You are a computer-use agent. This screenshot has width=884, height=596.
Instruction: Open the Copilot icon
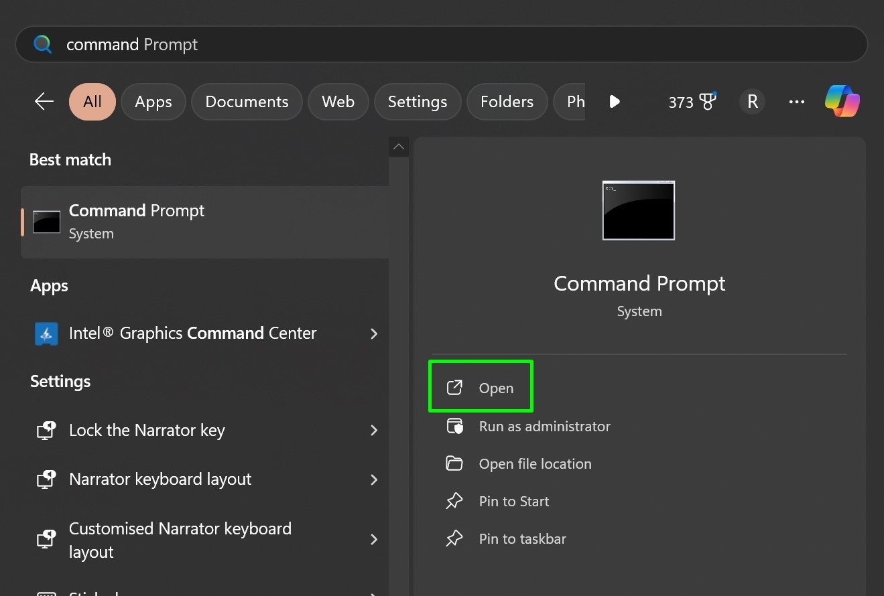[842, 101]
